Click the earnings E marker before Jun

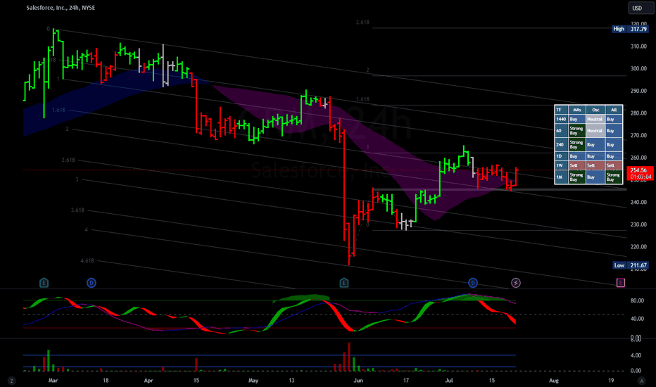[344, 283]
